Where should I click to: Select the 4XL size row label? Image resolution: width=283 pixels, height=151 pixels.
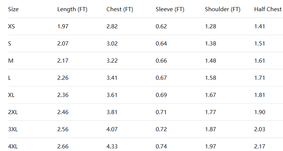13,146
